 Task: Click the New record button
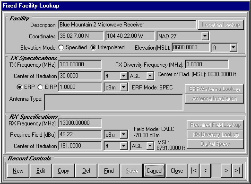pyautogui.click(x=18, y=171)
